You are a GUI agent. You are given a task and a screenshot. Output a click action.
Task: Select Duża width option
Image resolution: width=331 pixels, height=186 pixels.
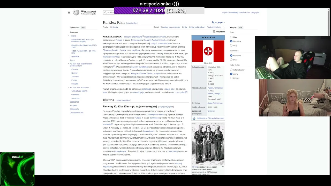coord(231,60)
